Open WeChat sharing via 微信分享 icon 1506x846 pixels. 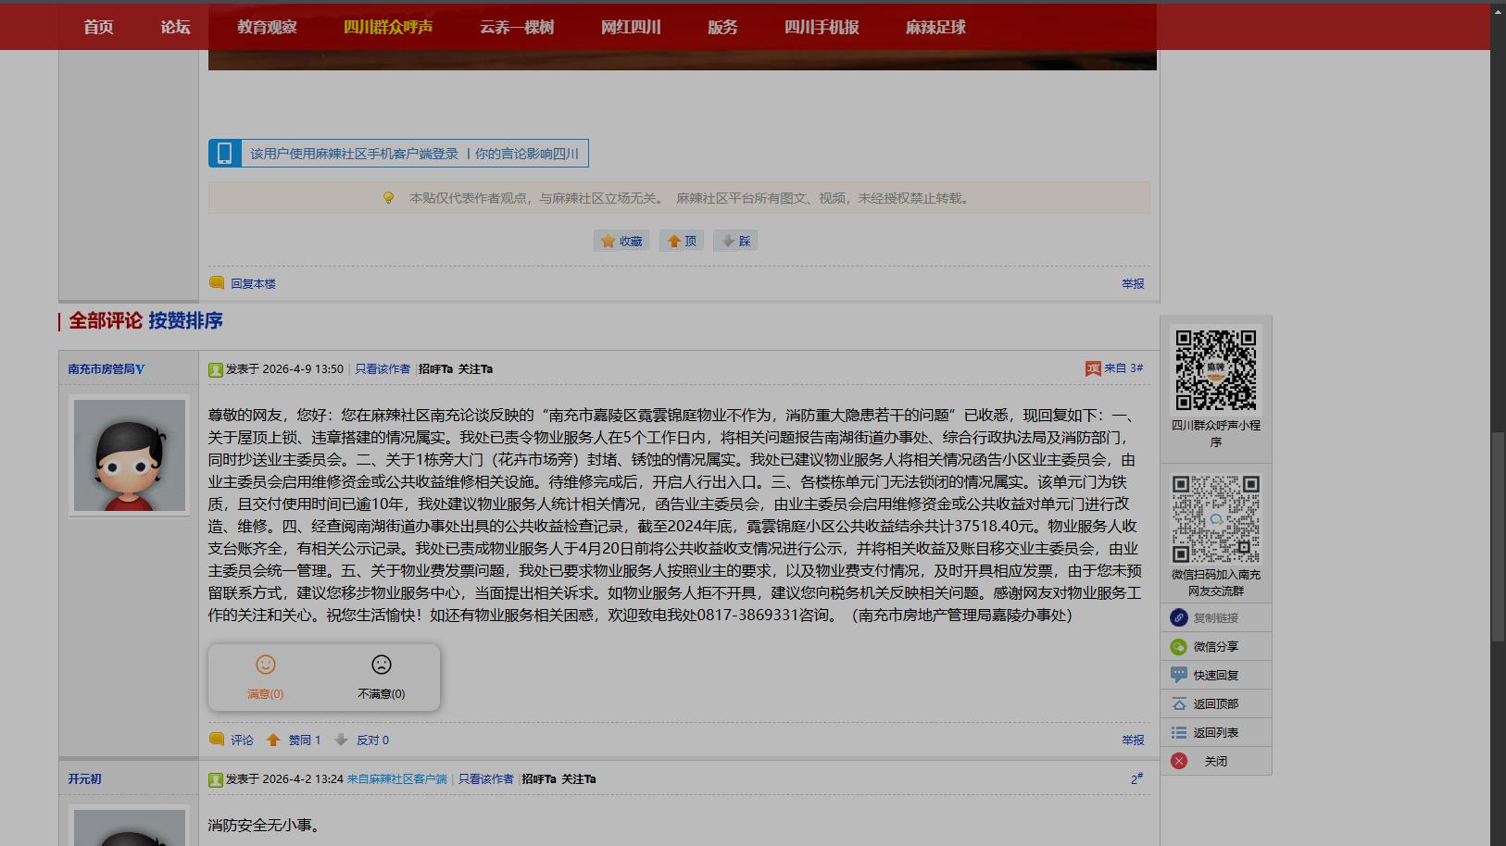pos(1177,646)
